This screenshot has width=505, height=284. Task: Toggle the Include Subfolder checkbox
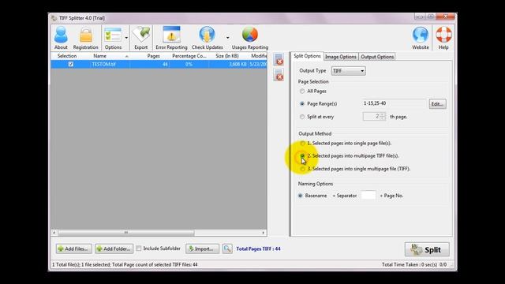[x=139, y=248]
